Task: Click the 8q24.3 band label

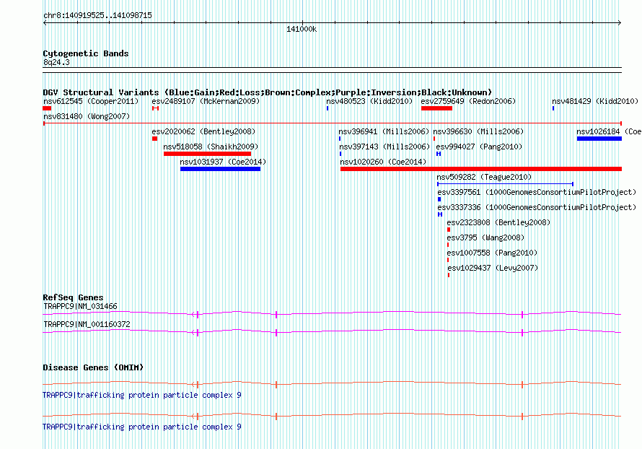Action: (56, 63)
